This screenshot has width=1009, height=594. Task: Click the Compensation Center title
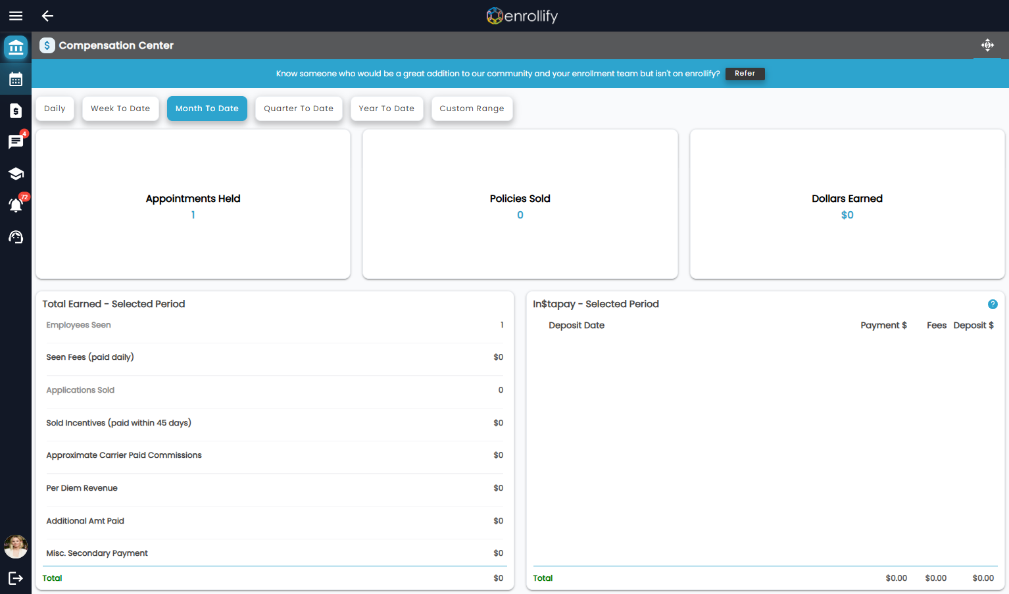coord(116,45)
